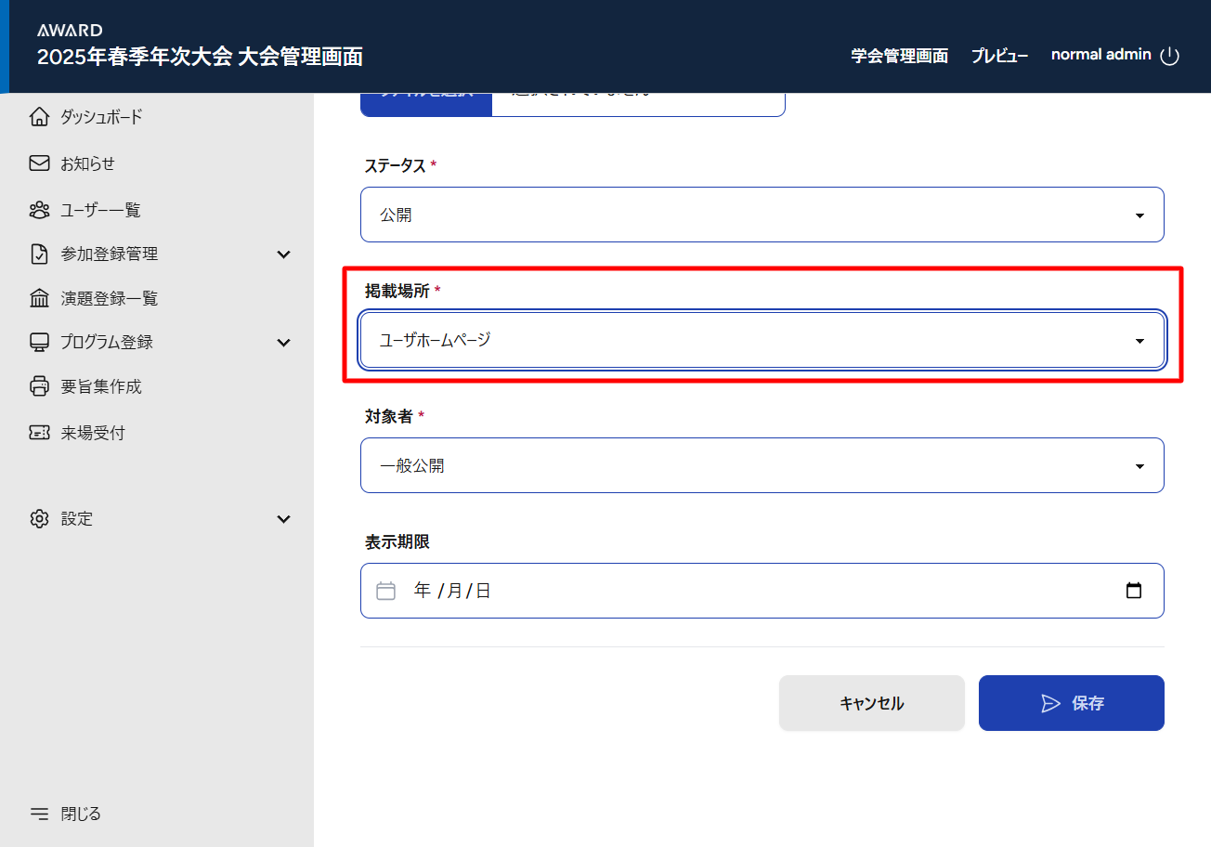The width and height of the screenshot is (1211, 847).
Task: Click the 要旨集作成 printer icon
Action: point(39,386)
